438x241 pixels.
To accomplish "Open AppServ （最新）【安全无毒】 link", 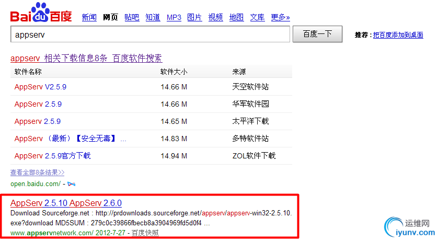I will tap(71, 139).
